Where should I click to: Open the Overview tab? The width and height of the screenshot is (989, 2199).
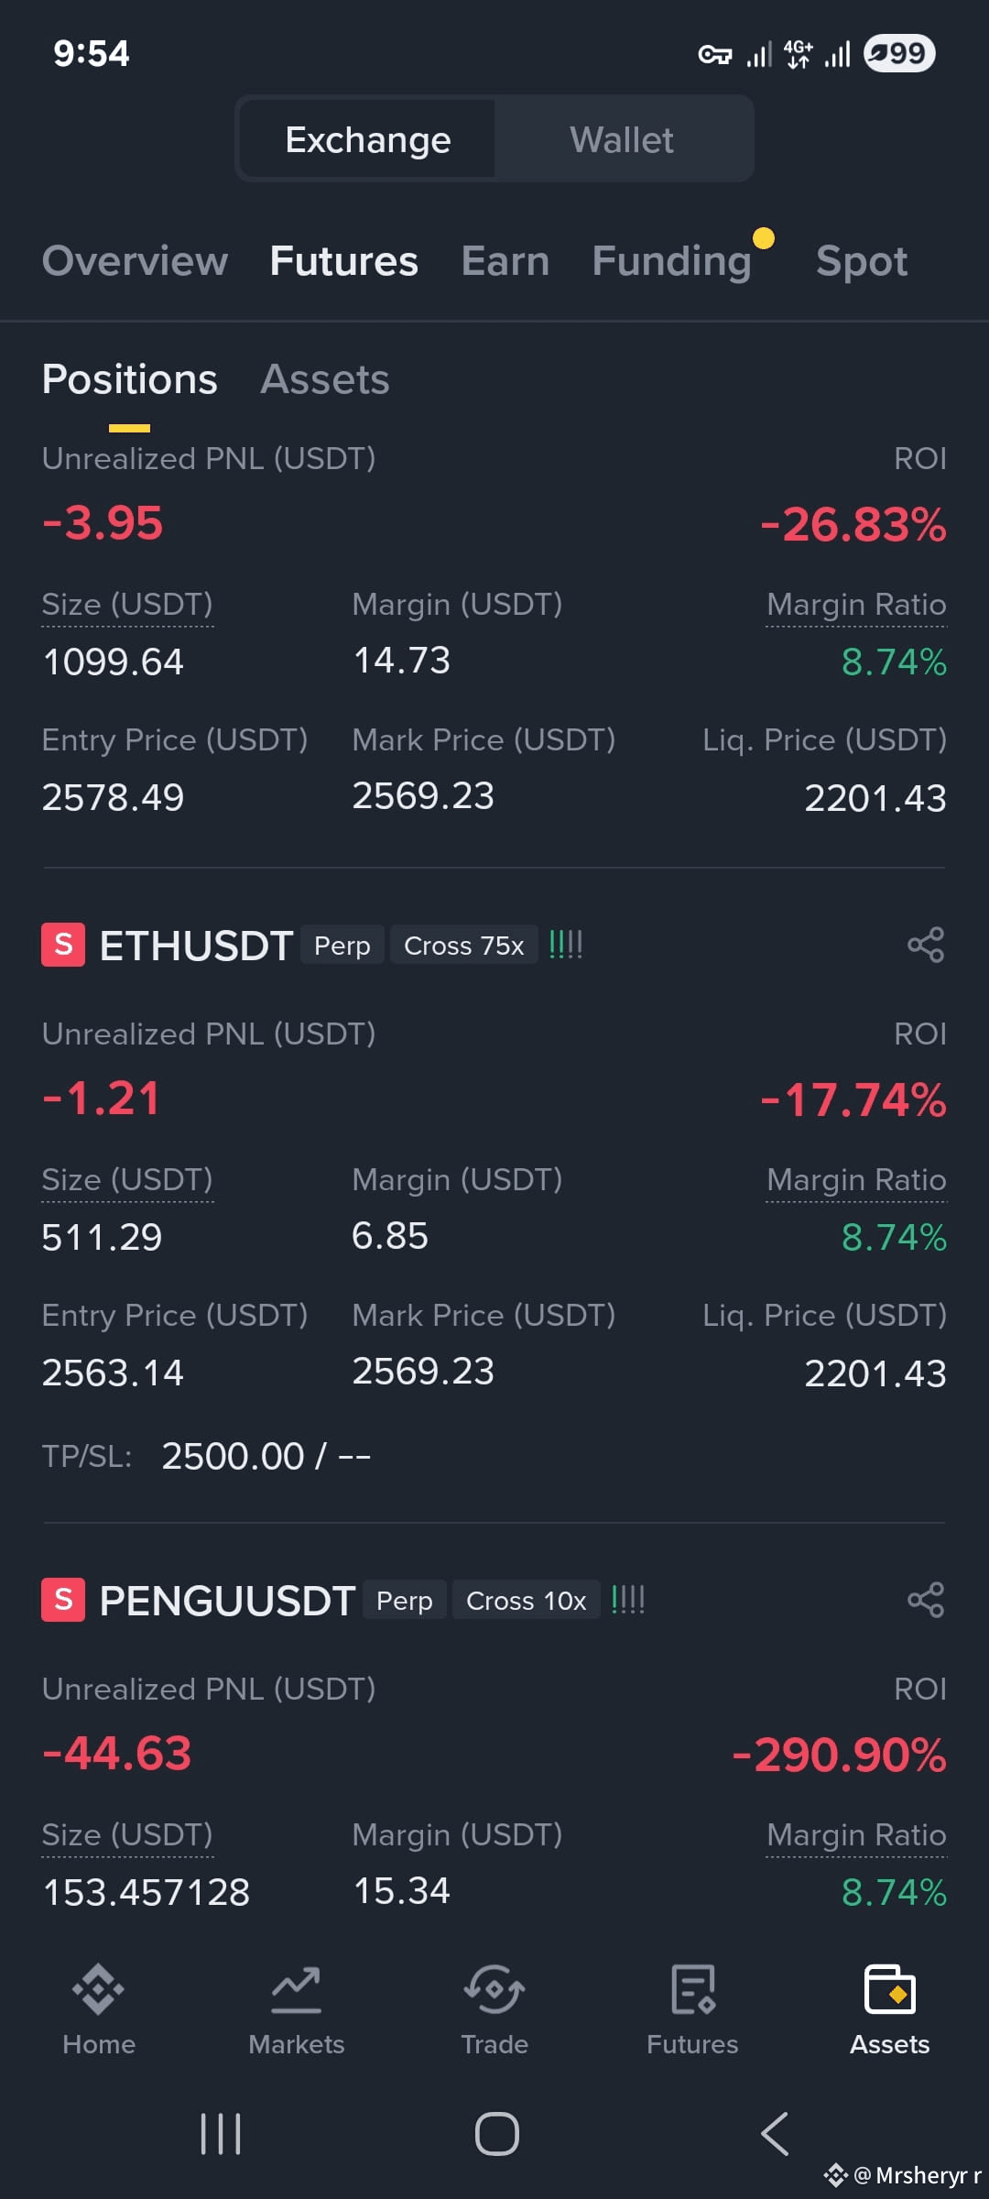(135, 261)
